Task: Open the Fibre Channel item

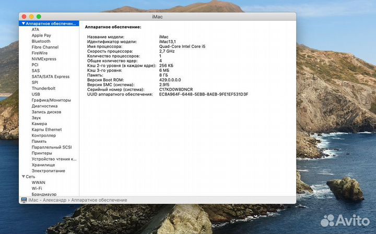Action: [x=45, y=47]
